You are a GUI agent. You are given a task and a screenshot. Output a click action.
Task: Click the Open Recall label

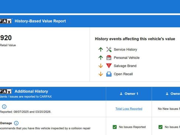[123, 74]
